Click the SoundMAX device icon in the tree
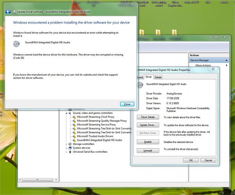The image size is (235, 195). coord(74,140)
